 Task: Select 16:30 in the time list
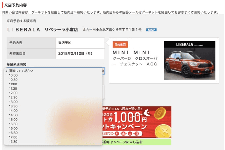(53, 133)
